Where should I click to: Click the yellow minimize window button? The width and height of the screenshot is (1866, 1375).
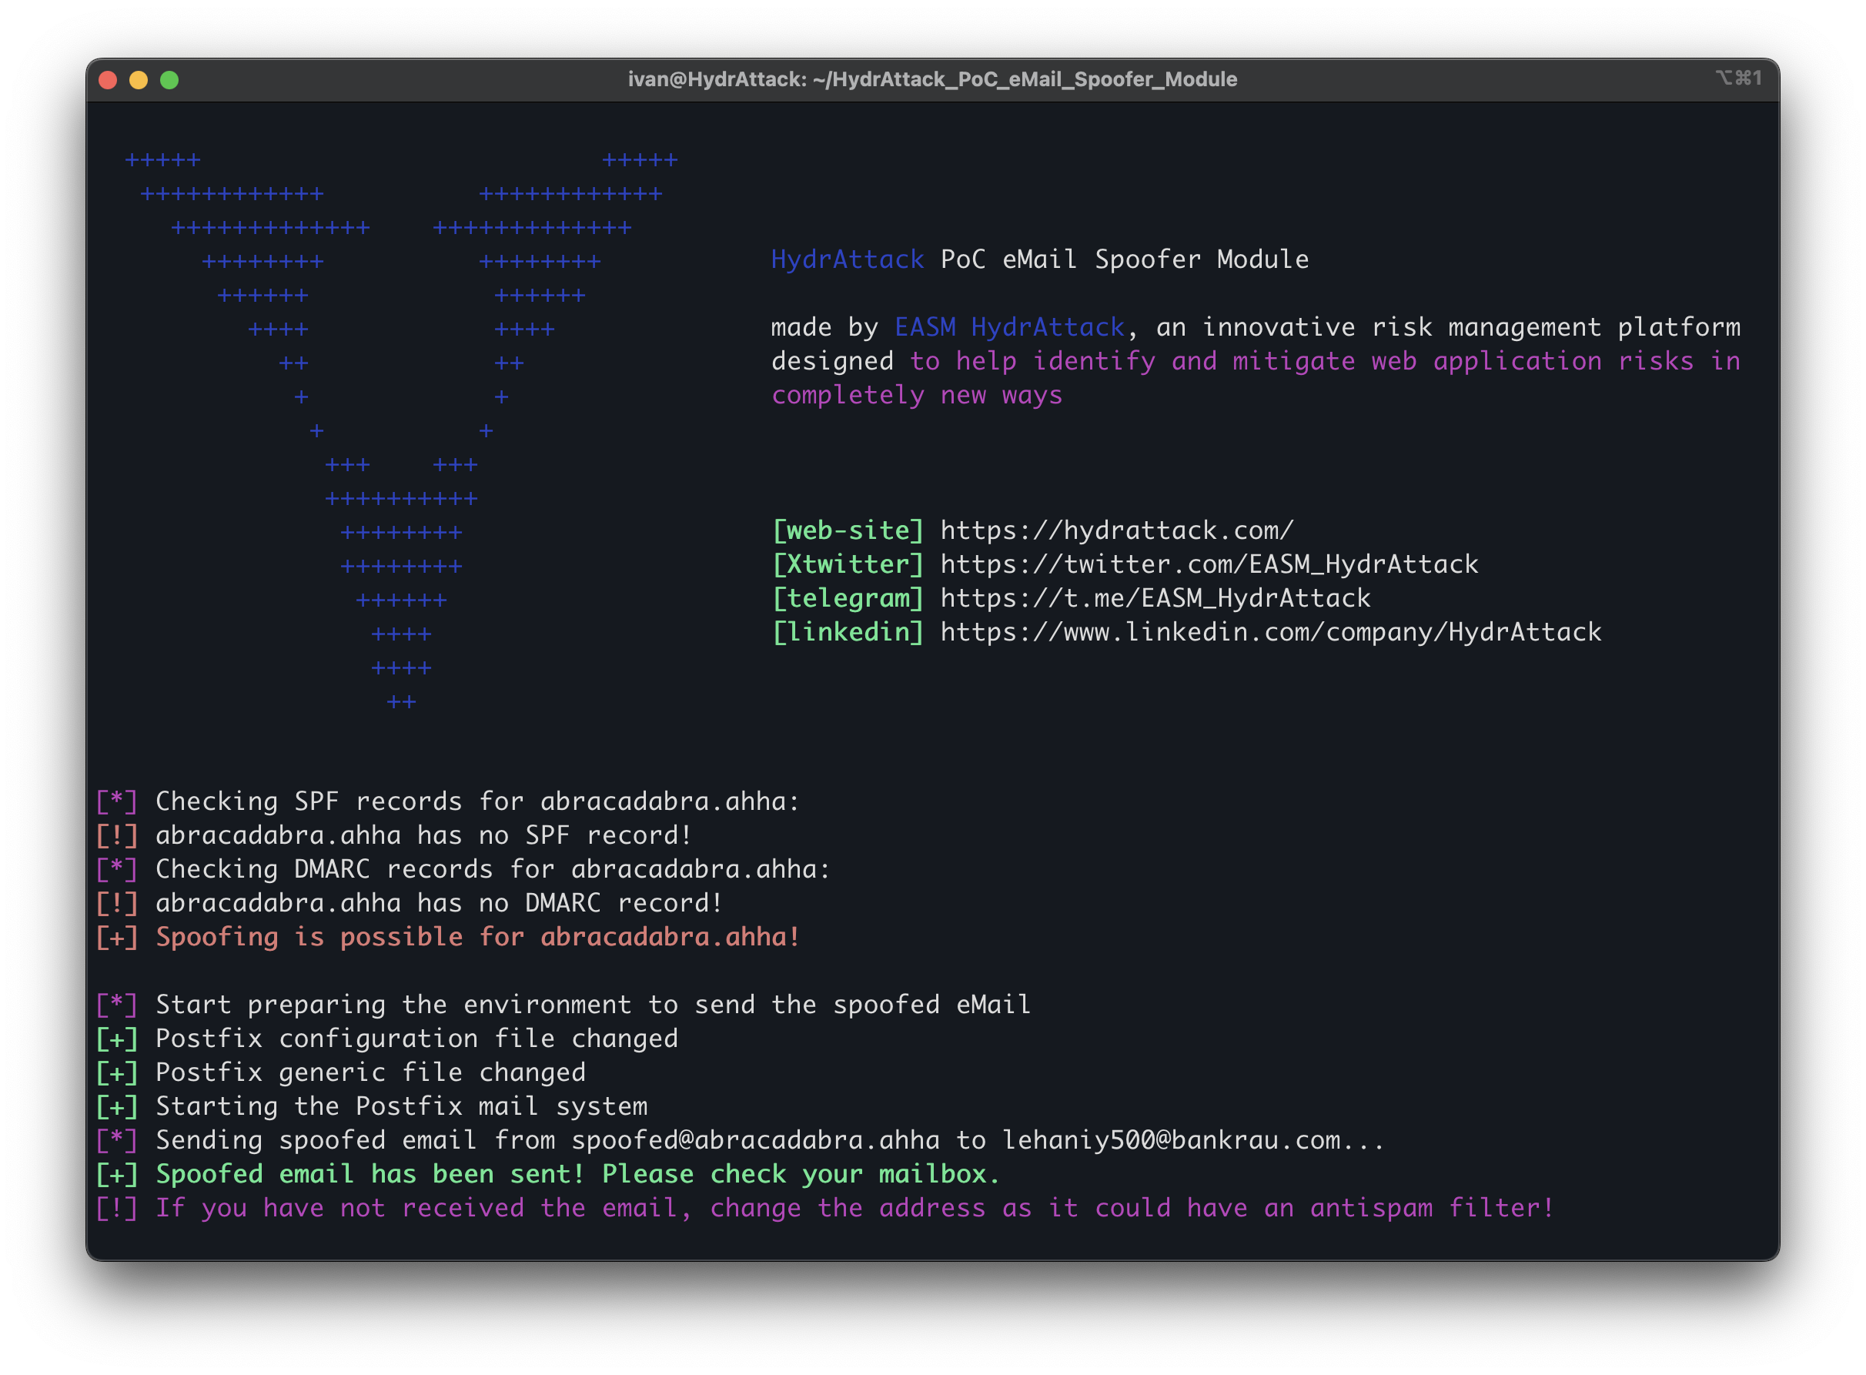[138, 80]
